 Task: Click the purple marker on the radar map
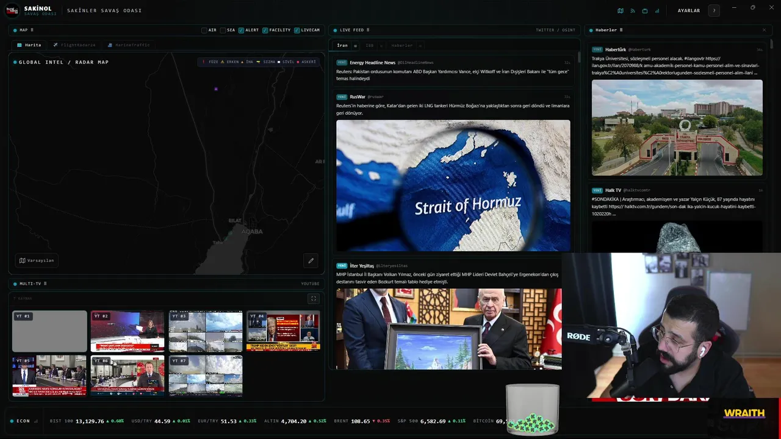(x=216, y=89)
